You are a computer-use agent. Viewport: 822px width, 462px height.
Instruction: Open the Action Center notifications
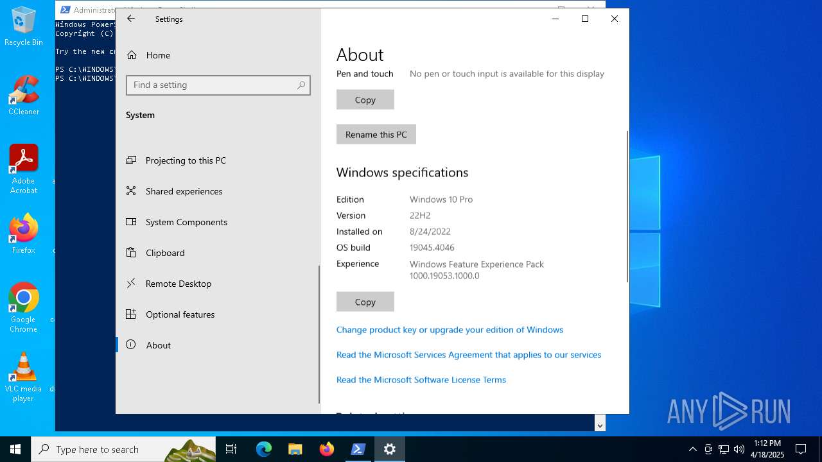801,449
